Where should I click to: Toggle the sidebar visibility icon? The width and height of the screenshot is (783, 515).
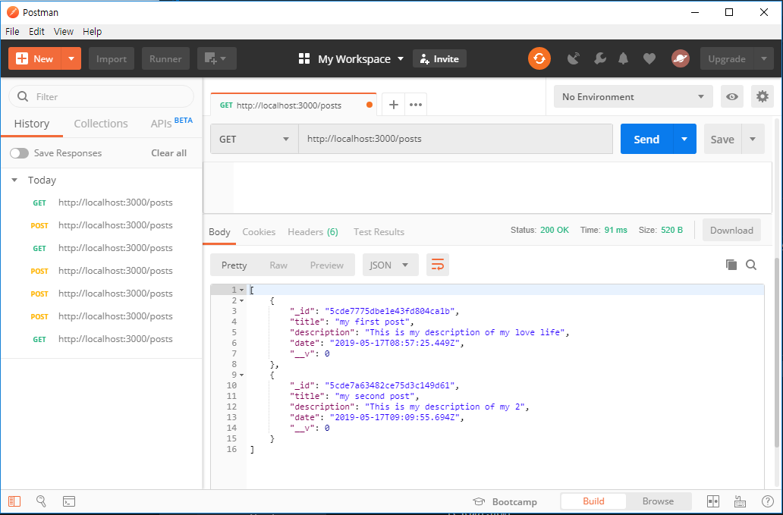(x=14, y=501)
